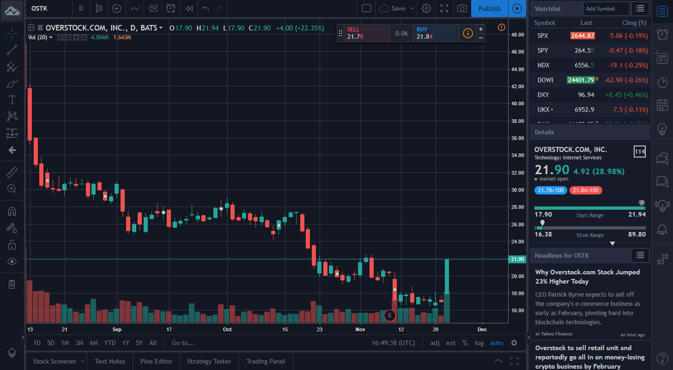Open the prediction and measurement tools

(x=12, y=133)
